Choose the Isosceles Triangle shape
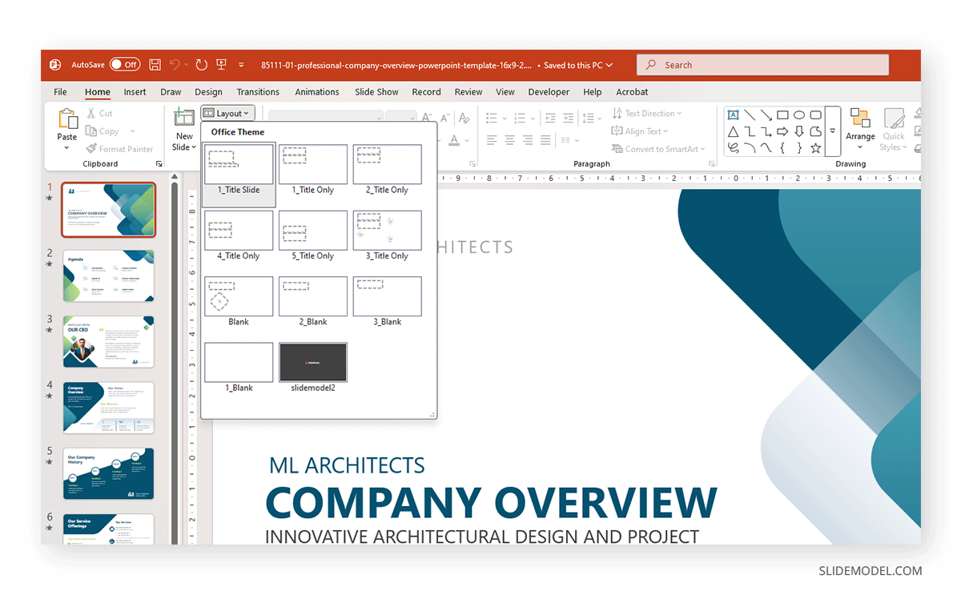Viewport: 961px width, 595px height. tap(733, 132)
